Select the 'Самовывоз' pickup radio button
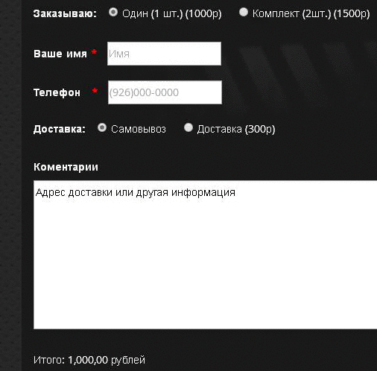This screenshot has width=377, height=371. click(x=102, y=128)
